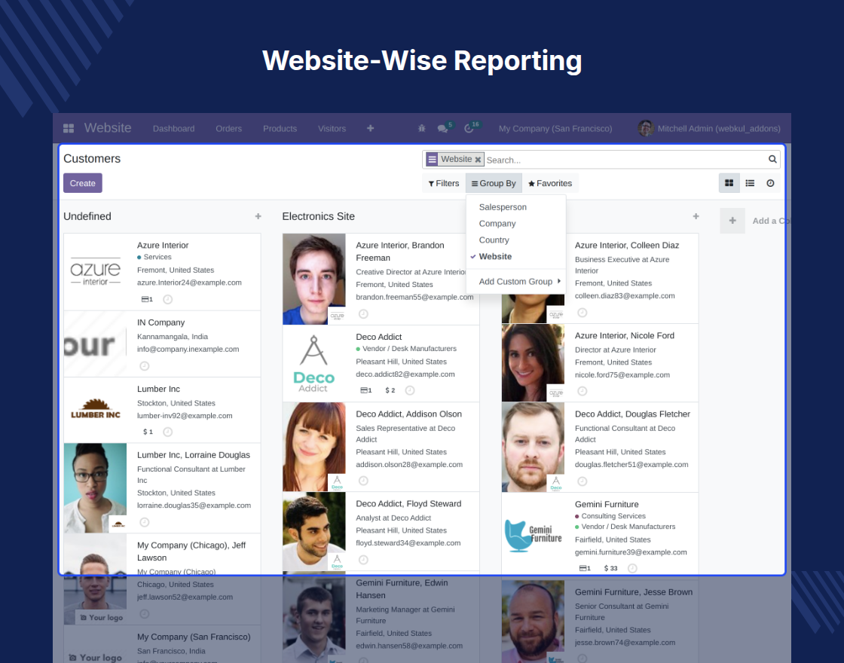
Task: Open the Azure Interior customer card
Action: pos(162,272)
